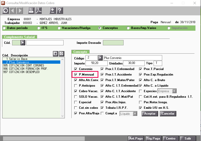Select 996 COTIZACION FORMACION PROF. row
201x141 pixels.
point(32,69)
